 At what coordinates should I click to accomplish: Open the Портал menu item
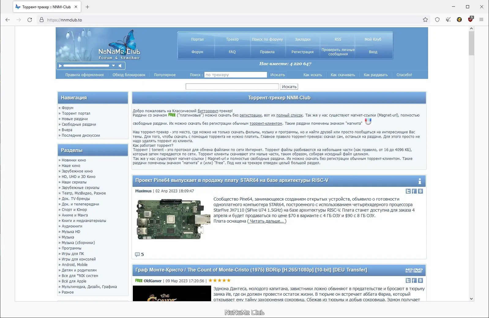pyautogui.click(x=197, y=39)
